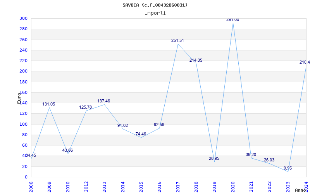Select the 251.51 data label
This screenshot has height=194, width=310.
click(177, 41)
